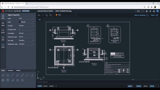Click the Save button
The width and height of the screenshot is (160, 90).
pyautogui.click(x=138, y=11)
